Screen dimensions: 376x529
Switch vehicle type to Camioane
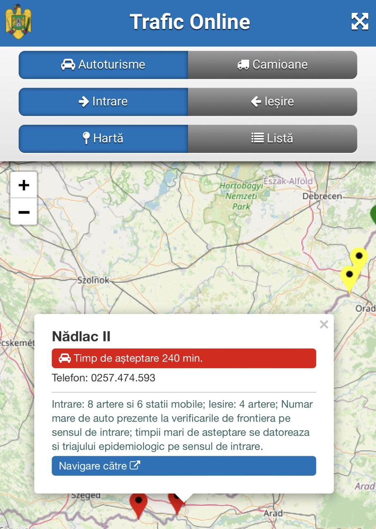point(272,65)
